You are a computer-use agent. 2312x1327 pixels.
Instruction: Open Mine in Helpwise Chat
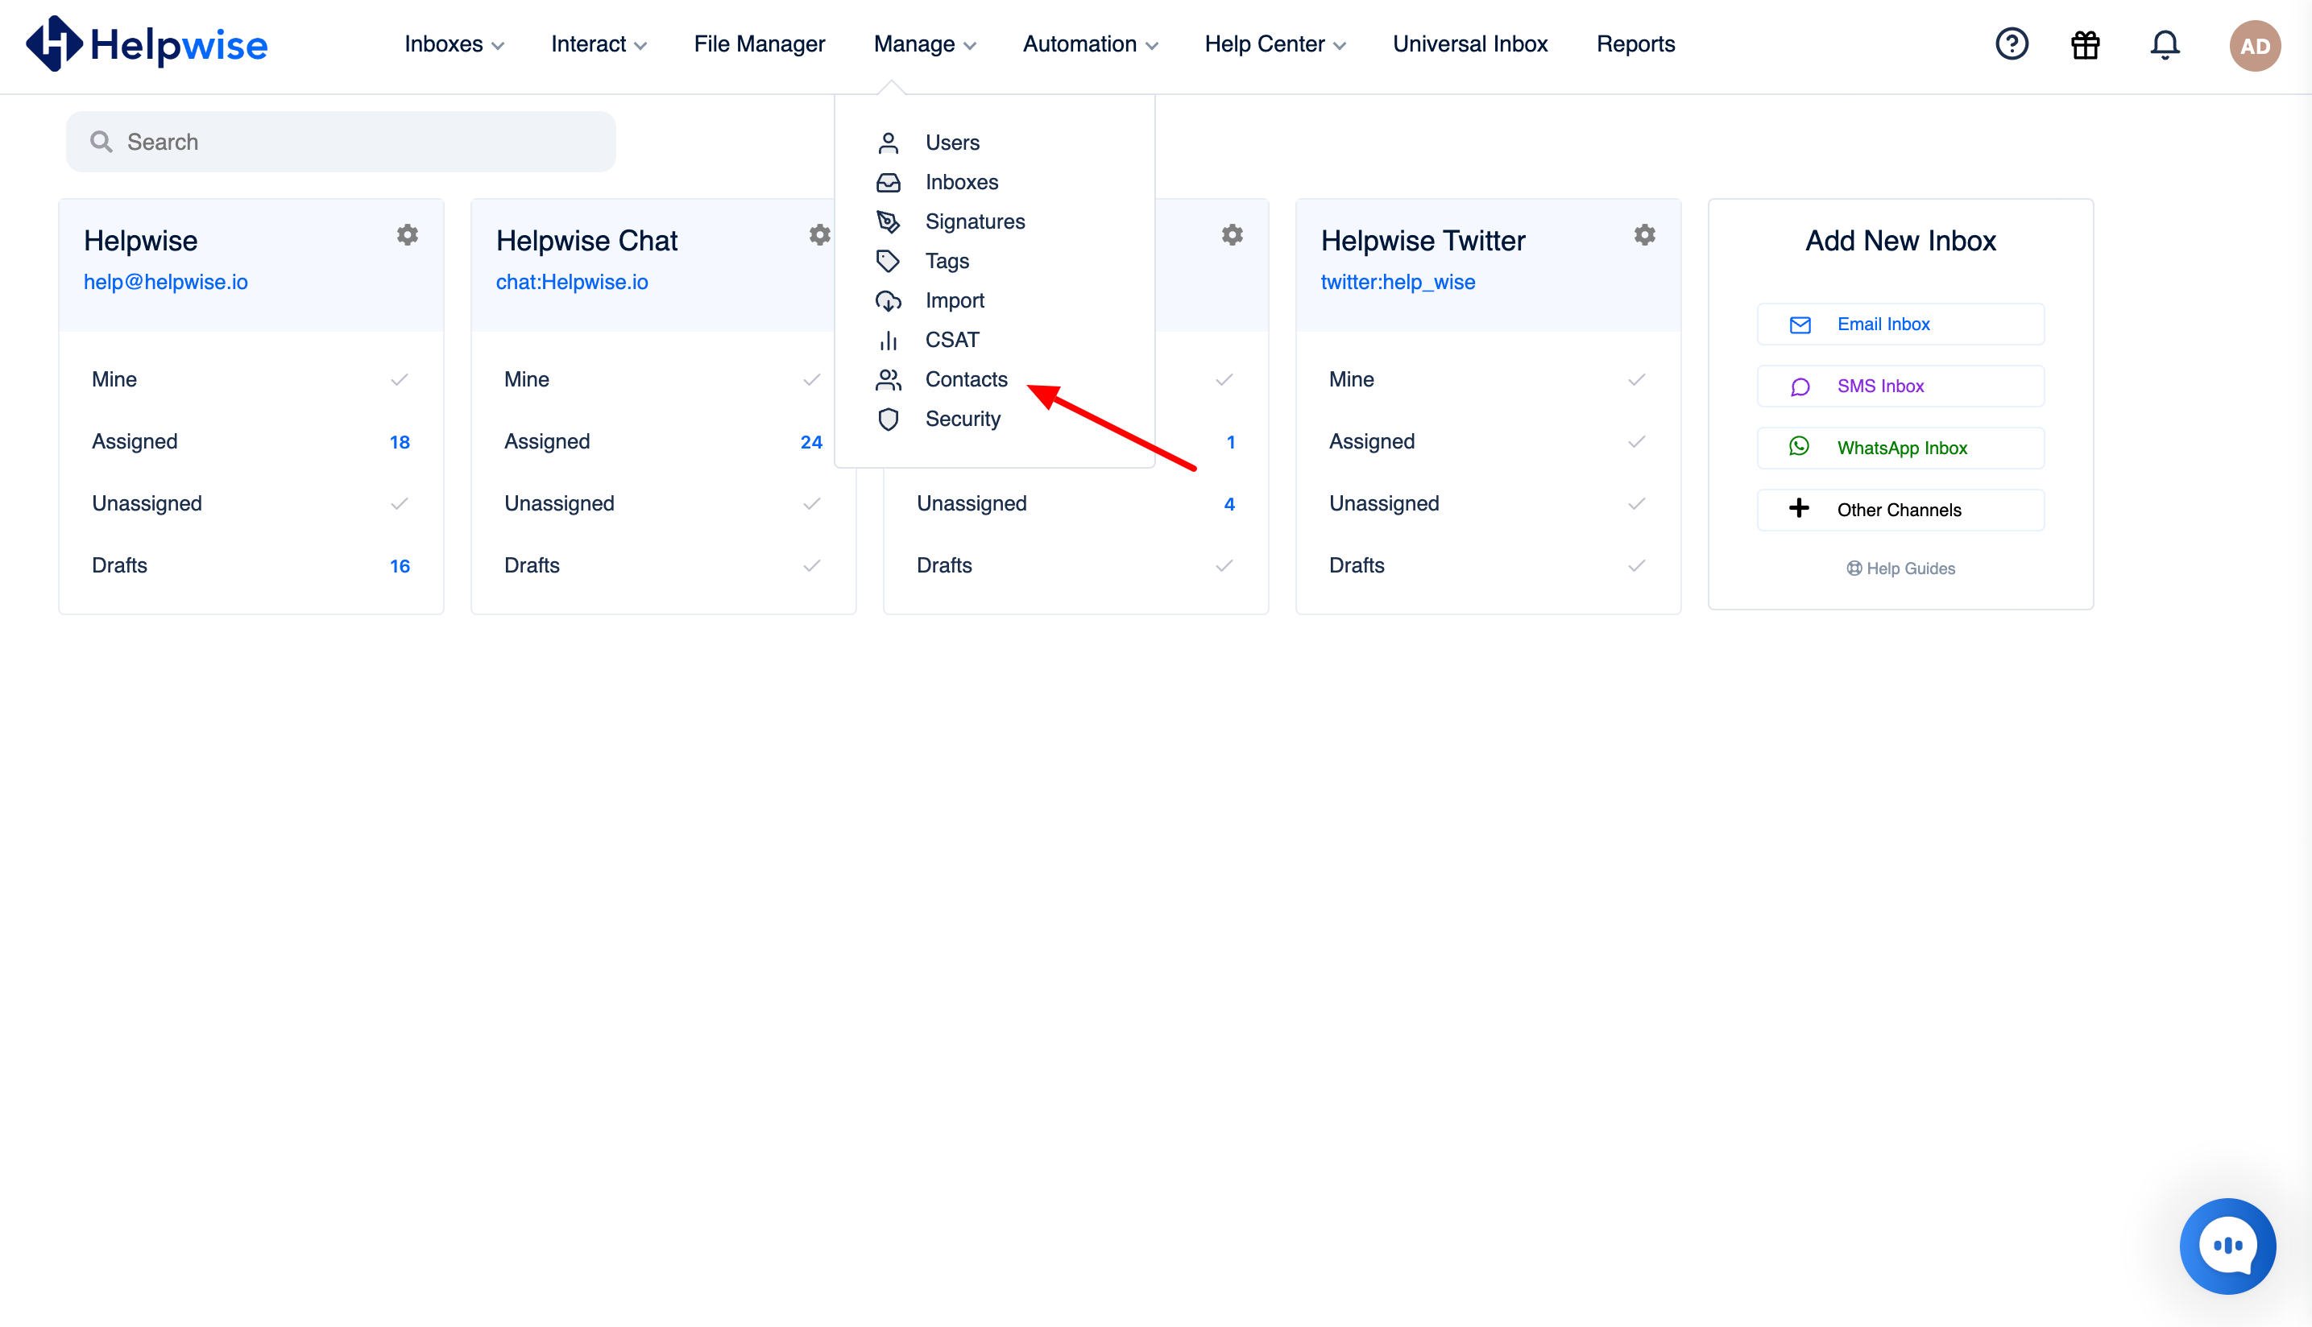tap(663, 380)
